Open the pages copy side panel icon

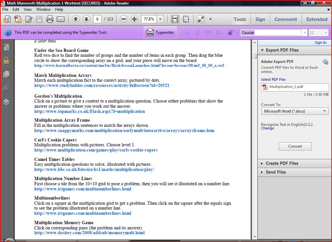pyautogui.click(x=6, y=74)
